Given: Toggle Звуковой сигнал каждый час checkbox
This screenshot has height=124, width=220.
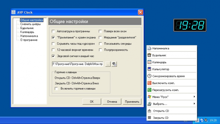Looking at the screenshot, I should tap(53, 56).
